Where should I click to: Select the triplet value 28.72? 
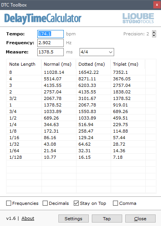point(119,144)
